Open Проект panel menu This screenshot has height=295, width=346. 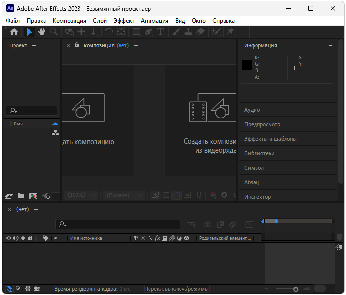[34, 45]
